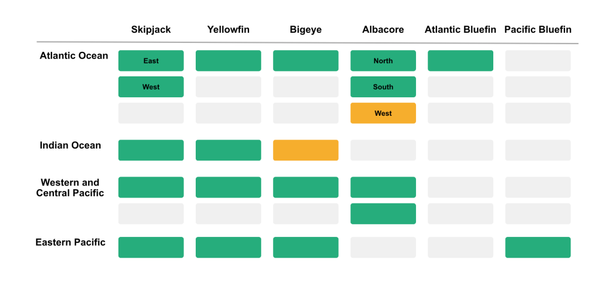613x284 pixels.
Task: Select the South Albacore cell
Action: 383,87
